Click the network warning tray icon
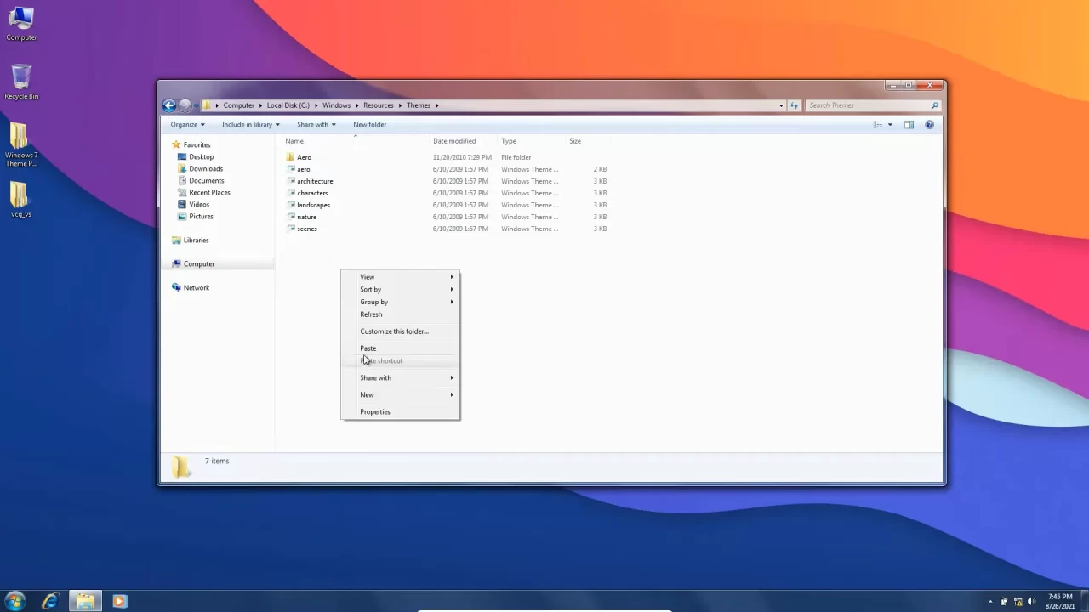The width and height of the screenshot is (1089, 612). tap(1018, 602)
